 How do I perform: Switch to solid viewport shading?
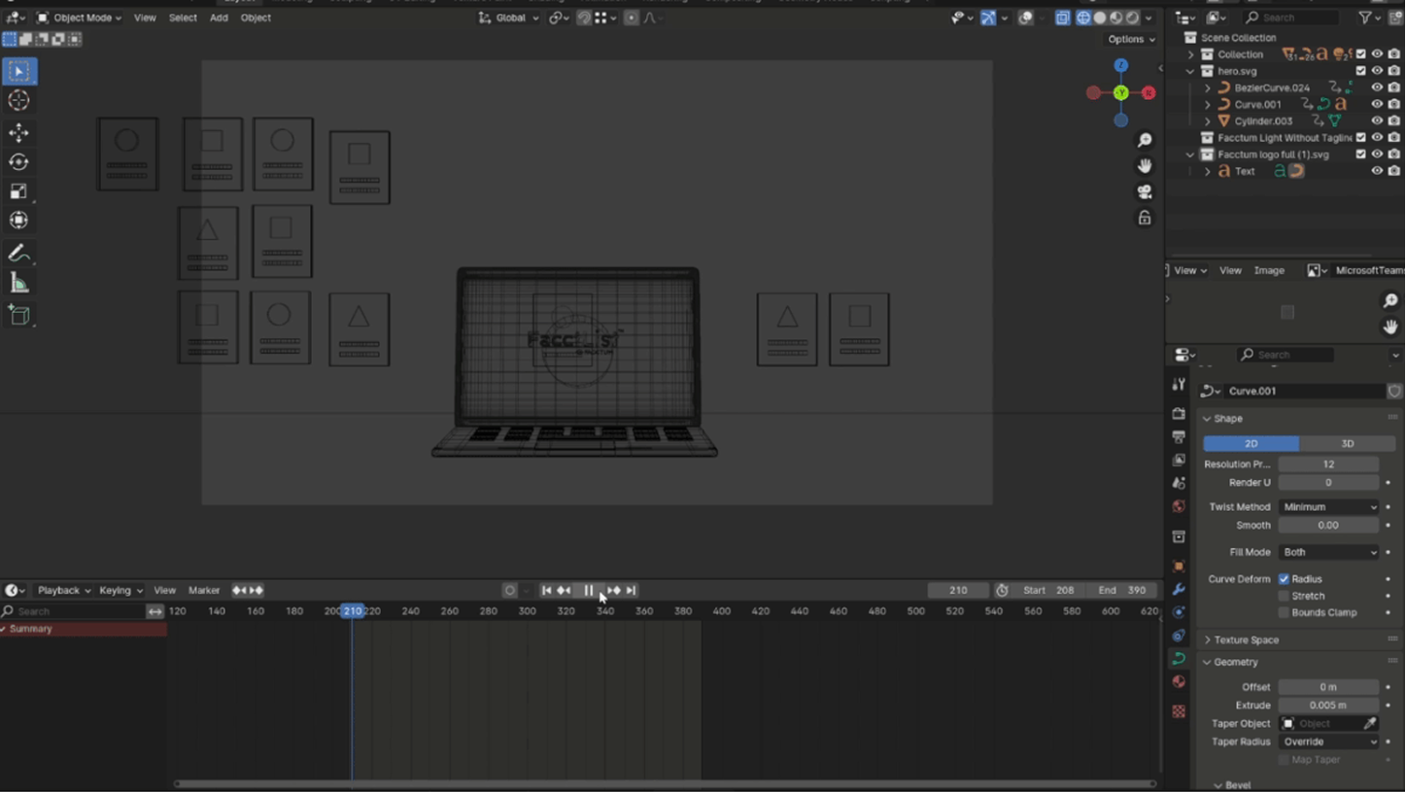[x=1100, y=17]
